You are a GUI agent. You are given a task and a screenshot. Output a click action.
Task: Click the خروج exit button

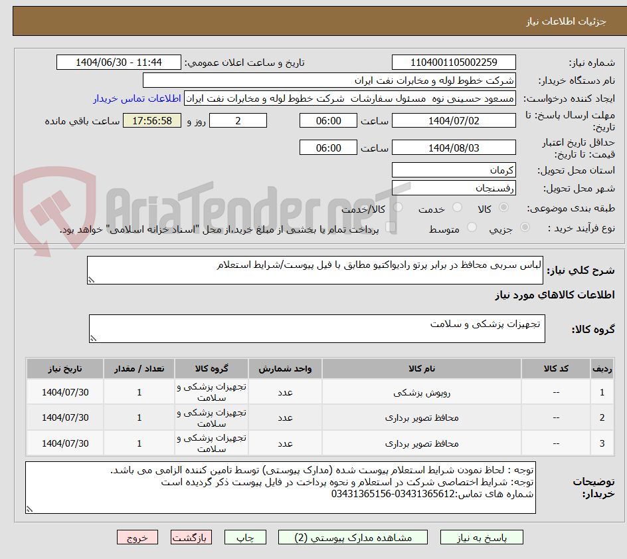tap(137, 537)
